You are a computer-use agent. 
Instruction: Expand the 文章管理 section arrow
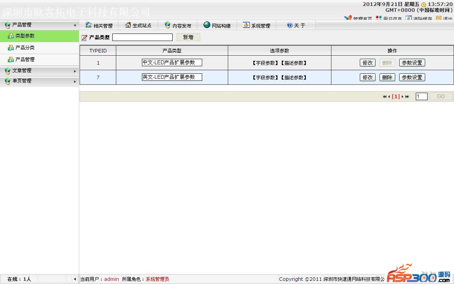(x=75, y=71)
